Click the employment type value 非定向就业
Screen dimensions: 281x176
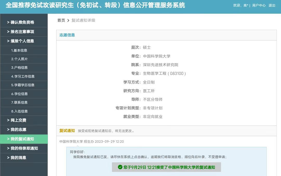[x=153, y=117]
